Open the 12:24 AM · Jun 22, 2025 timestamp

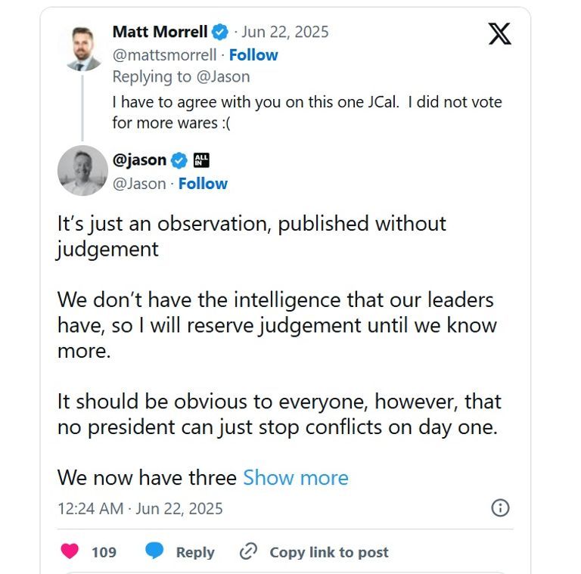coord(140,508)
